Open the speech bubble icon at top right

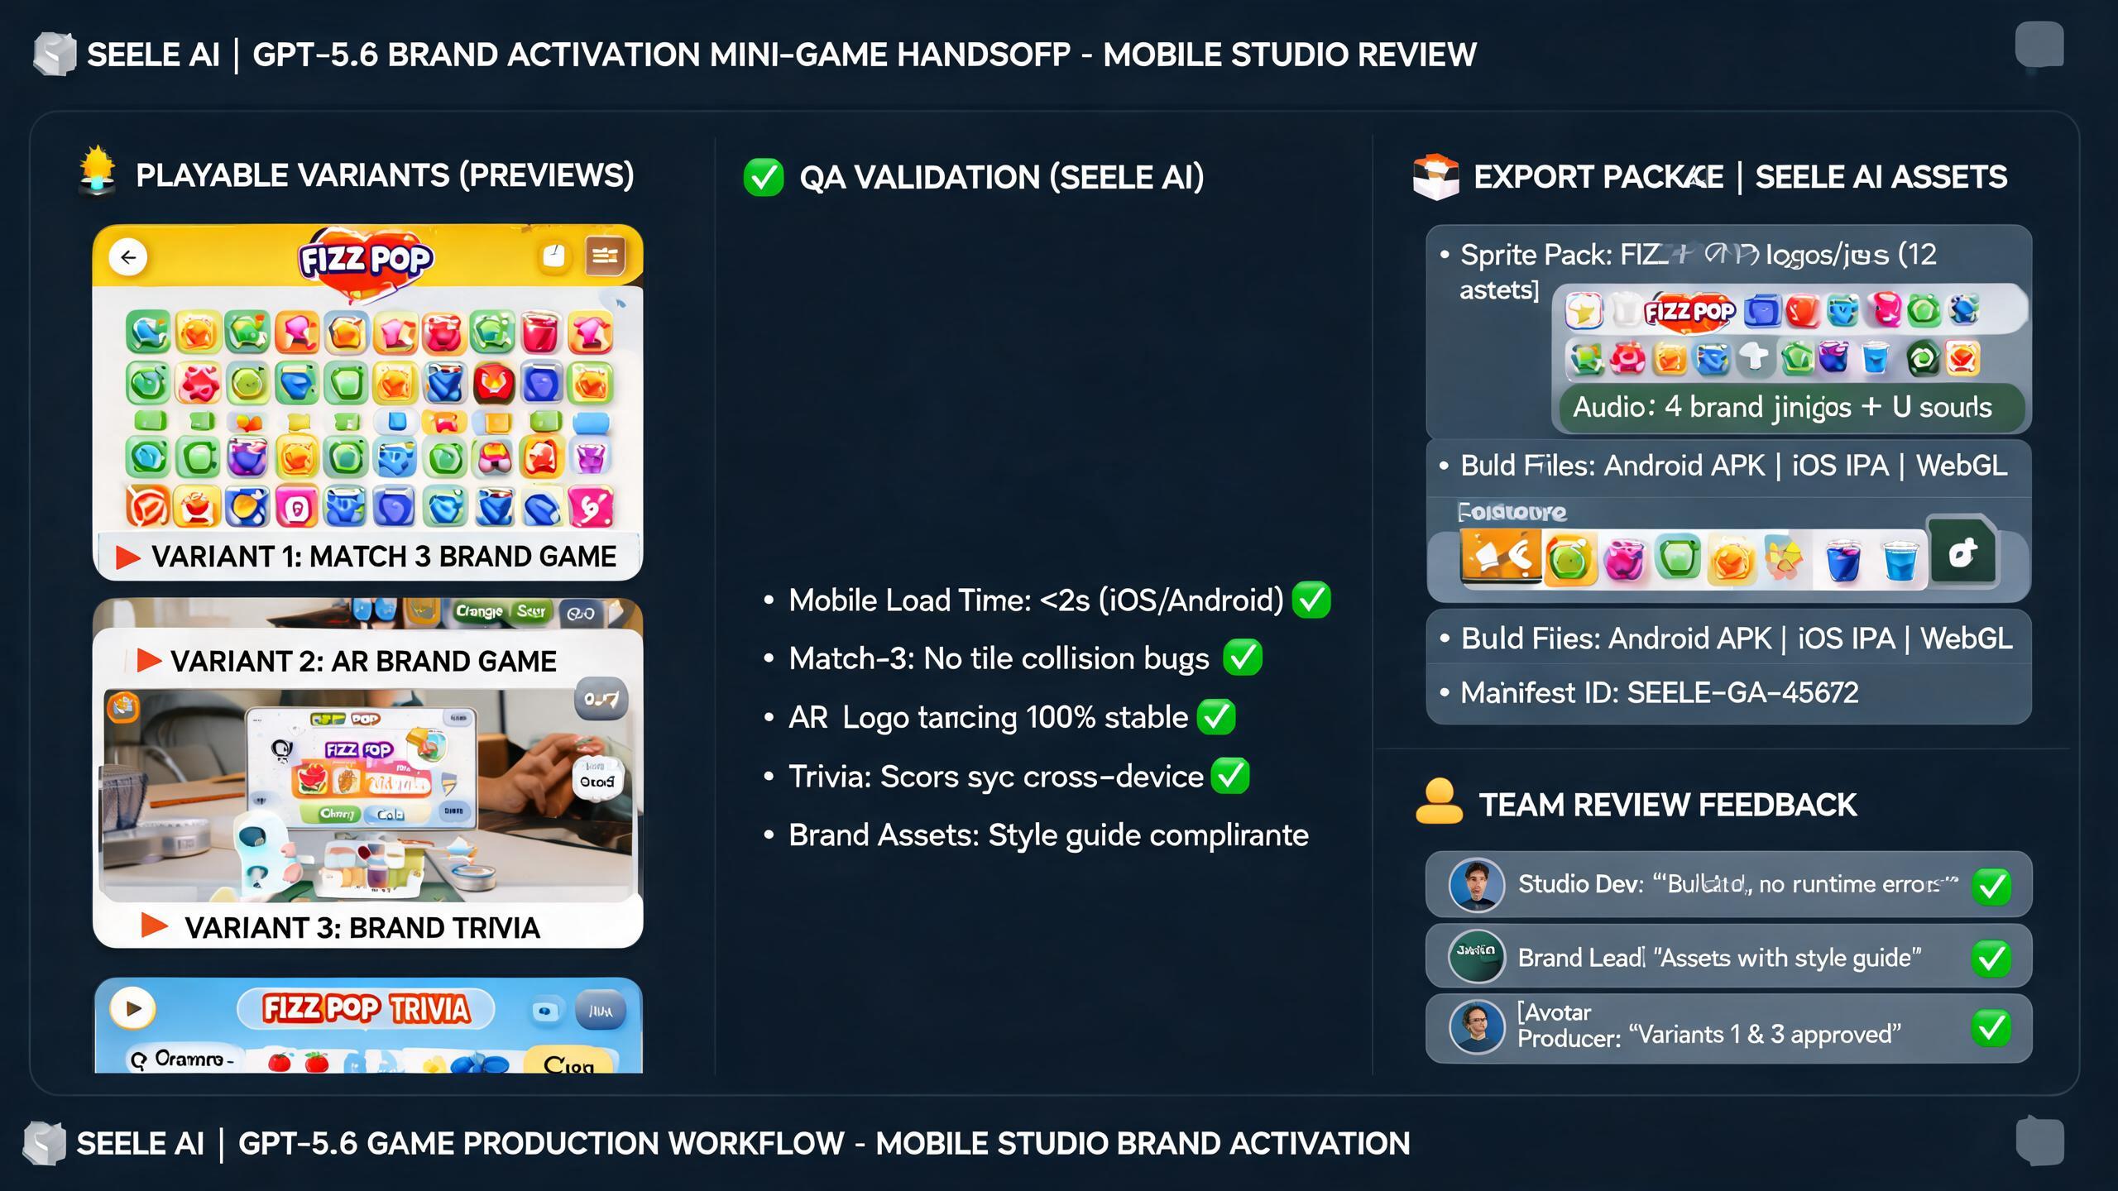2039,45
